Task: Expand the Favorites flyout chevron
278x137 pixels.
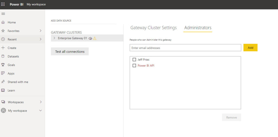Action: coord(41,31)
